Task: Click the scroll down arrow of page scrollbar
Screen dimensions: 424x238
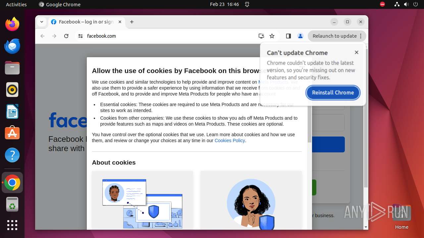Action: pos(366,227)
